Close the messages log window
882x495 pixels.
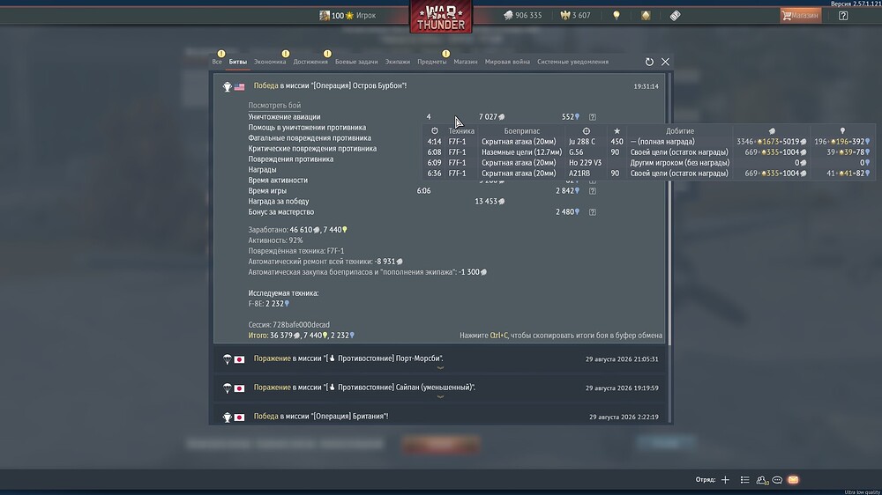pyautogui.click(x=665, y=62)
